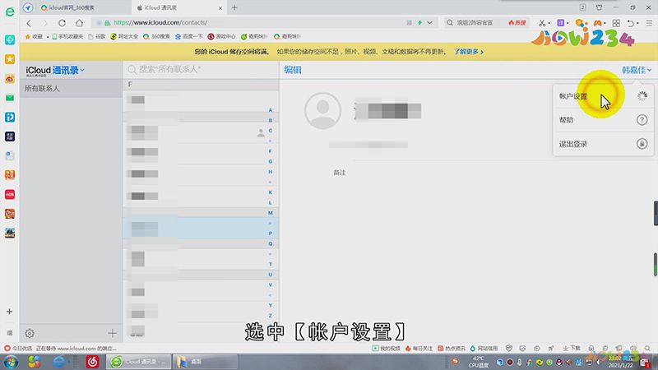This screenshot has width=658, height=370.
Task: Open the 网址大全 bookmark
Action: (124, 36)
